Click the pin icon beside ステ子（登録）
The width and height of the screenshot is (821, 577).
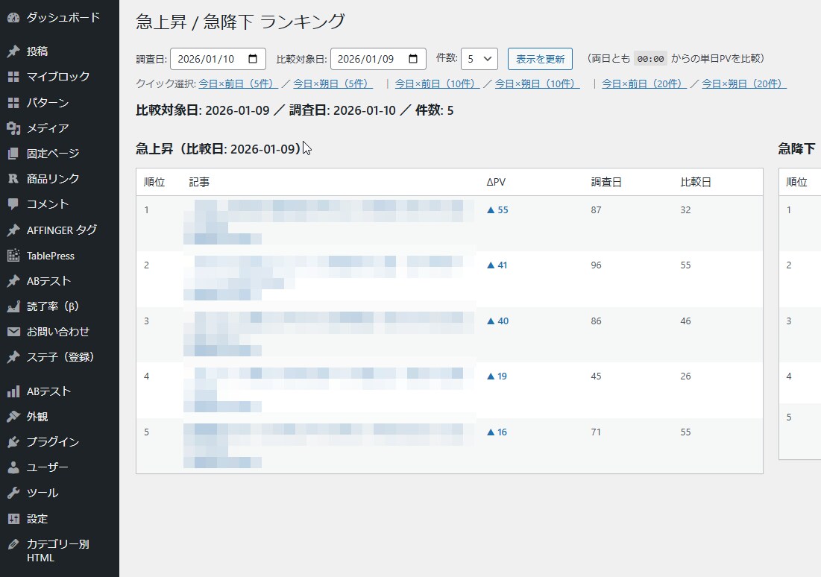[x=13, y=357]
